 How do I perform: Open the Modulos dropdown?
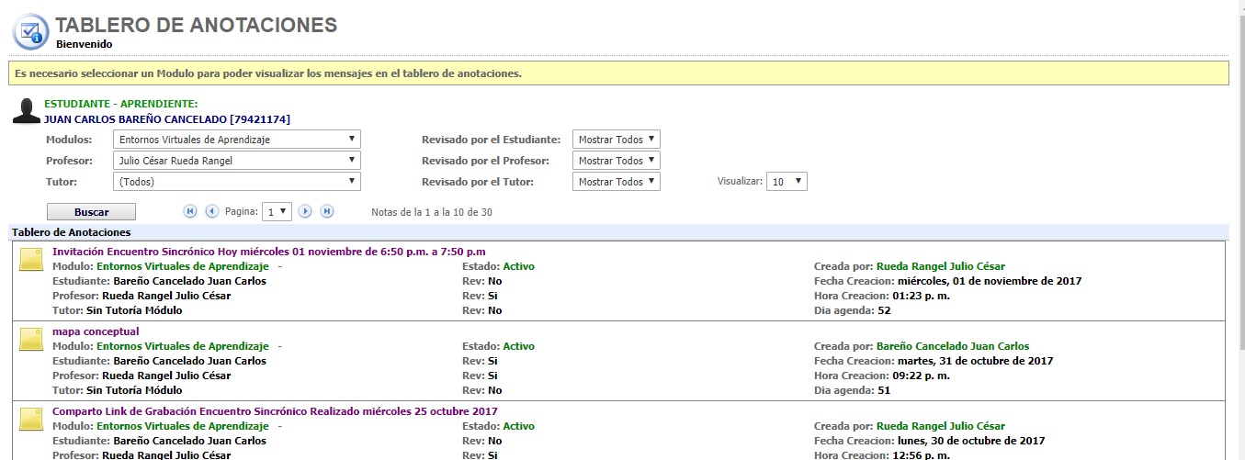click(x=237, y=140)
